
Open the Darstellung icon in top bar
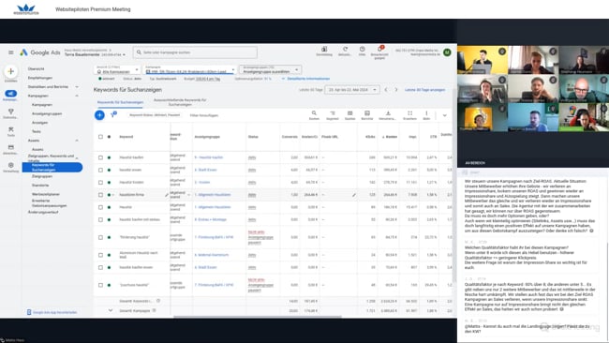[324, 50]
